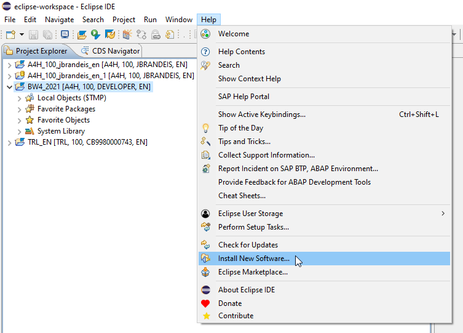
Task: Expand the Favorite Packages node
Action: point(19,110)
